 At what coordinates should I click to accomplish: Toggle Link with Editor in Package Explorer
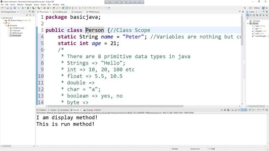click(x=30, y=15)
